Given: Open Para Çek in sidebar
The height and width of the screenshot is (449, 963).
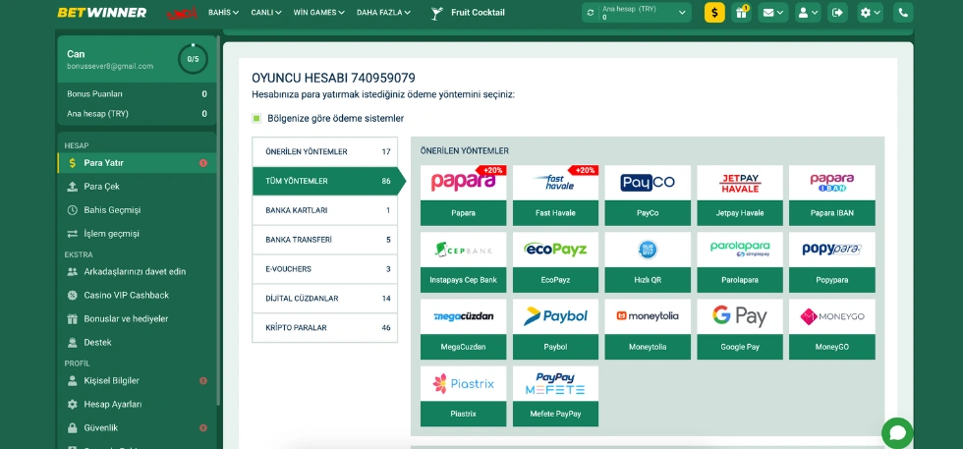Looking at the screenshot, I should (101, 187).
